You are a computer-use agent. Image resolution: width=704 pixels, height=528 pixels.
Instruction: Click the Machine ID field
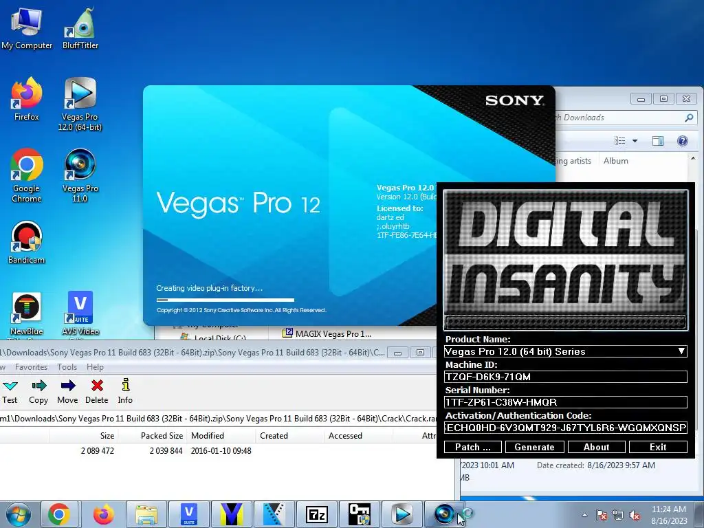(566, 377)
